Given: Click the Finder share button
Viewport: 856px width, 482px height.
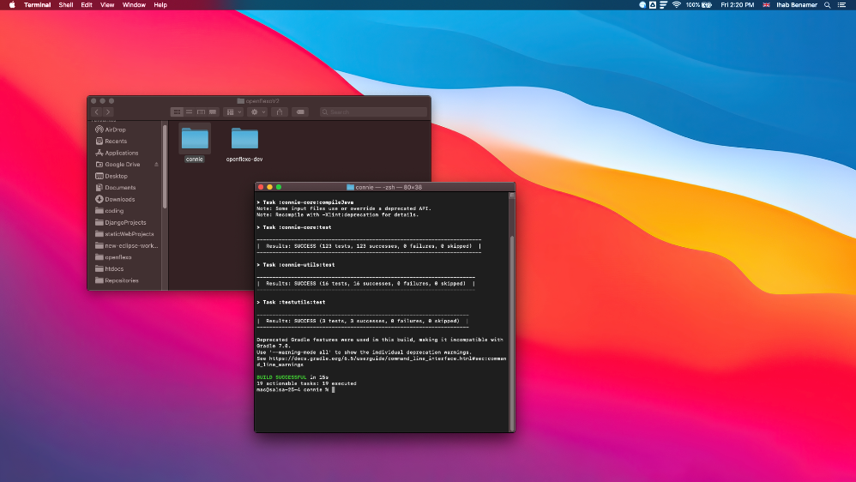Looking at the screenshot, I should coord(280,111).
